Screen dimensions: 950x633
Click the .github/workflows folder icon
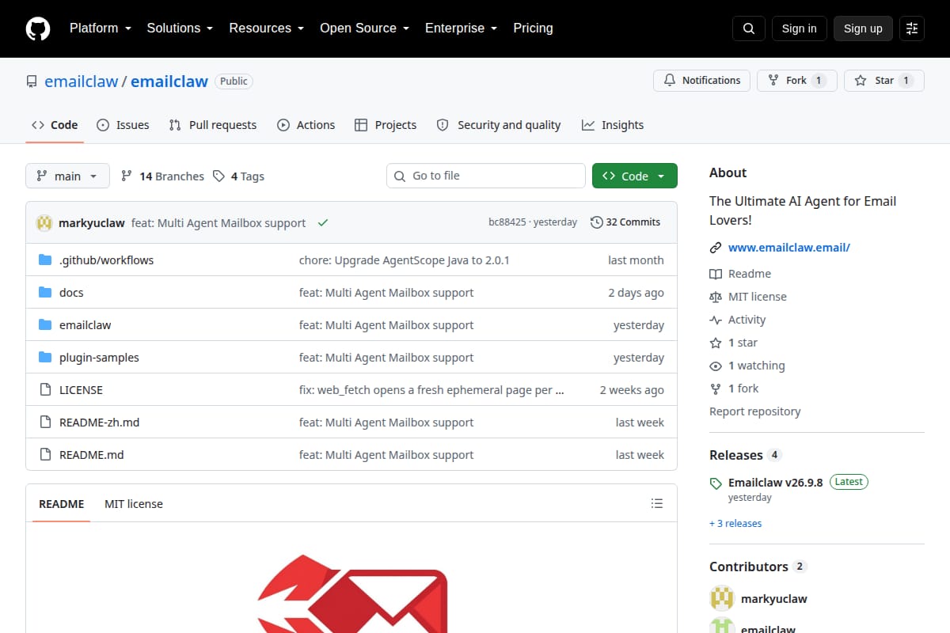45,260
